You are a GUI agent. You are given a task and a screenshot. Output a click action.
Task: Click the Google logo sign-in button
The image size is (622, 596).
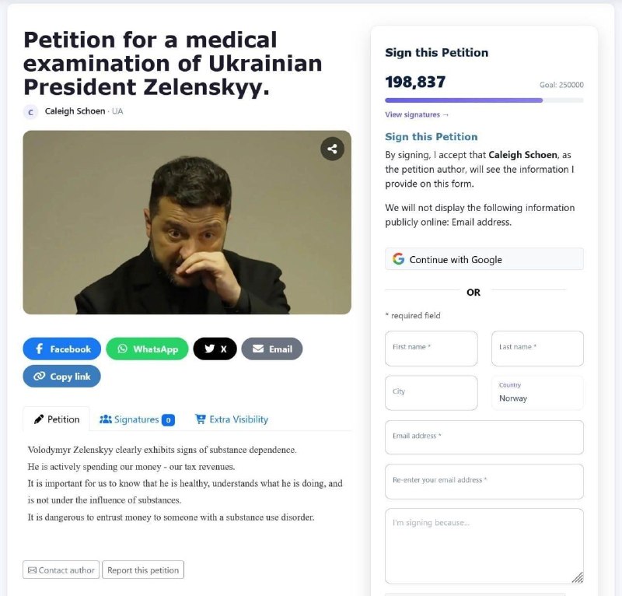tap(484, 259)
